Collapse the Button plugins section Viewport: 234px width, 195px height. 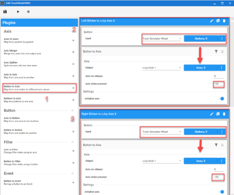pos(73,110)
